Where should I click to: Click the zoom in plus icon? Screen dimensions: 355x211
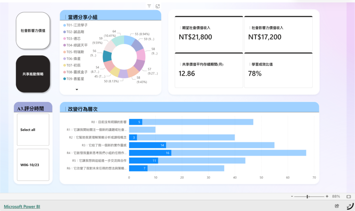[x=327, y=196]
